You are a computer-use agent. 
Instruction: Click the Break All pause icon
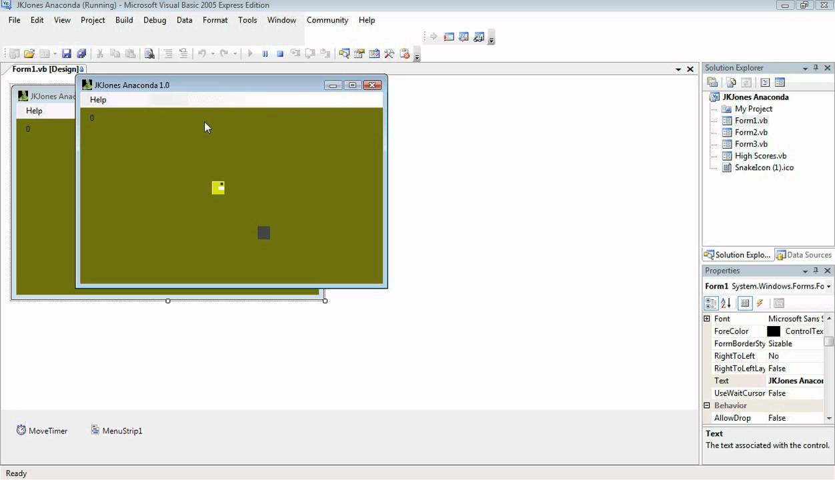265,54
